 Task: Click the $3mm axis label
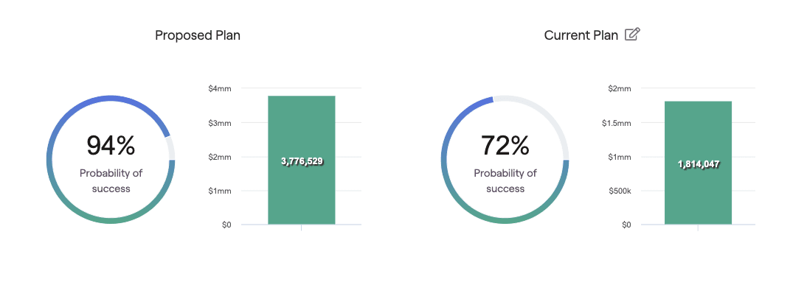click(220, 122)
